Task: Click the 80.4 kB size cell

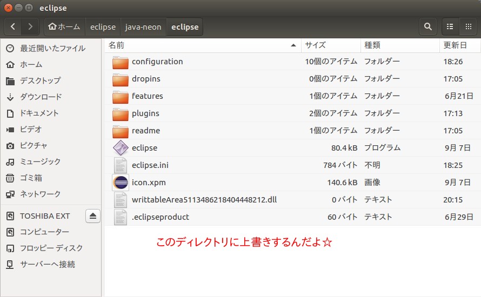Action: point(344,148)
